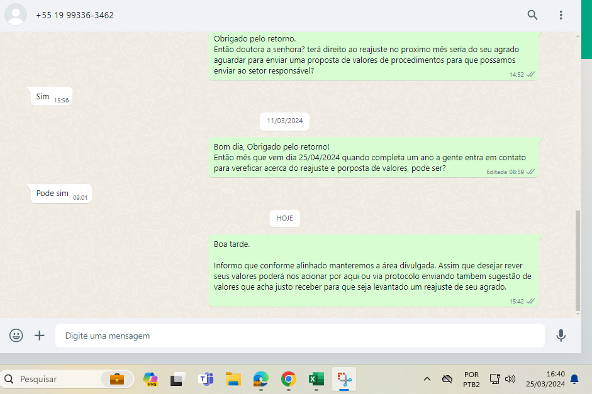
Task: Click the contact profile avatar
Action: pyautogui.click(x=16, y=15)
